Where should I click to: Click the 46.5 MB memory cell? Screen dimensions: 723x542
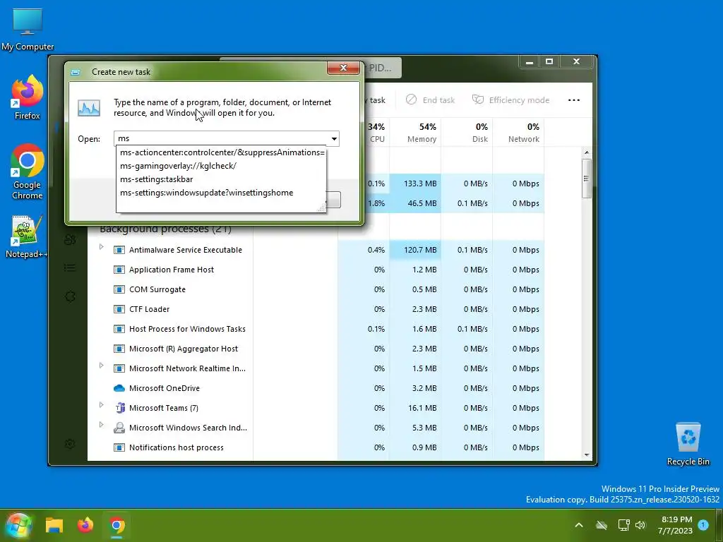(415, 203)
